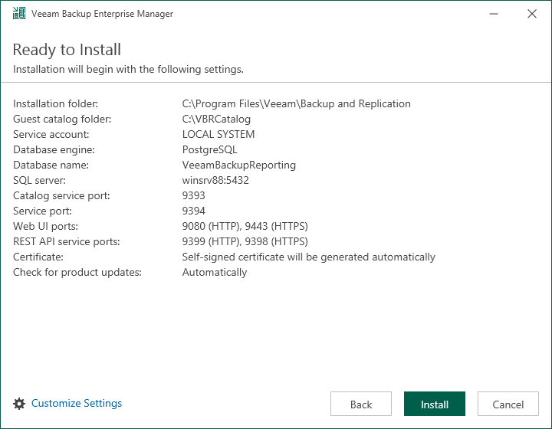This screenshot has height=429, width=552.
Task: Select the VeeamBackupReporting database name text
Action: coord(238,165)
